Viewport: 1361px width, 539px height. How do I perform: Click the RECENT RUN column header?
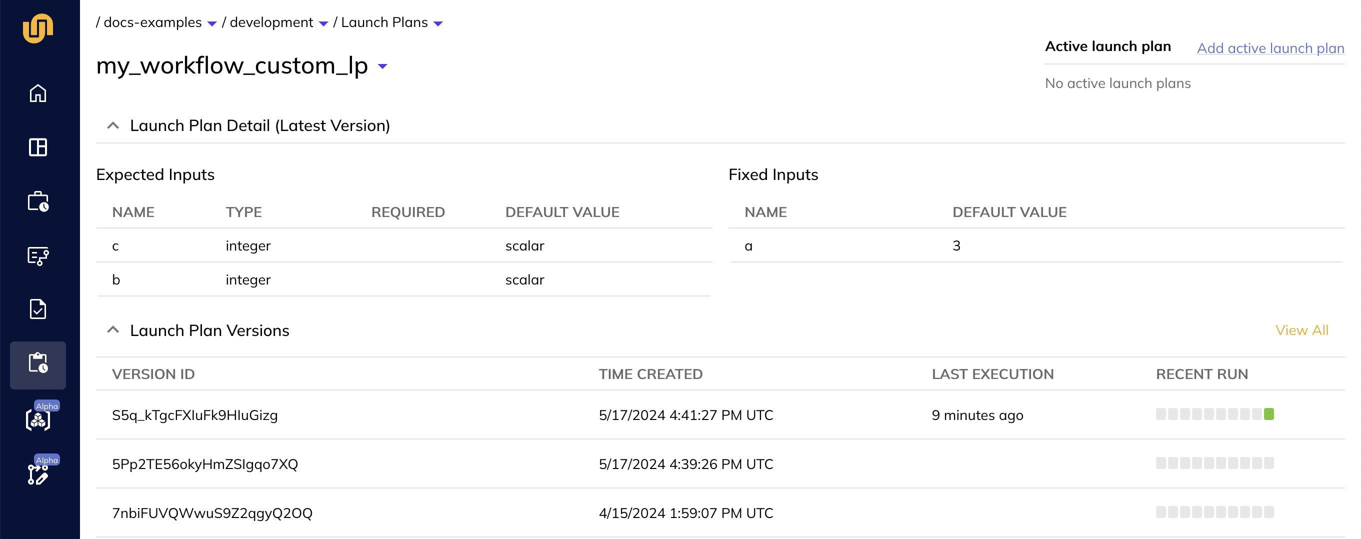pyautogui.click(x=1201, y=374)
